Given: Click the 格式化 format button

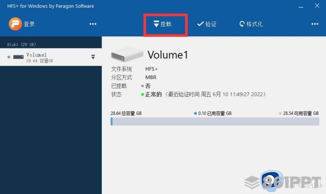Looking at the screenshot, I should [x=251, y=24].
